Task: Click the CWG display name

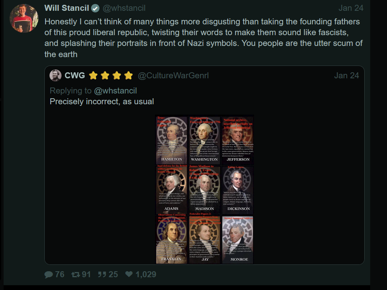Action: point(74,75)
